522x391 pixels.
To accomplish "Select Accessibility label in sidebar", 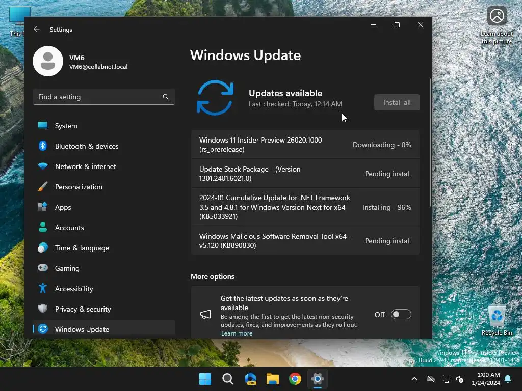I will coord(74,289).
